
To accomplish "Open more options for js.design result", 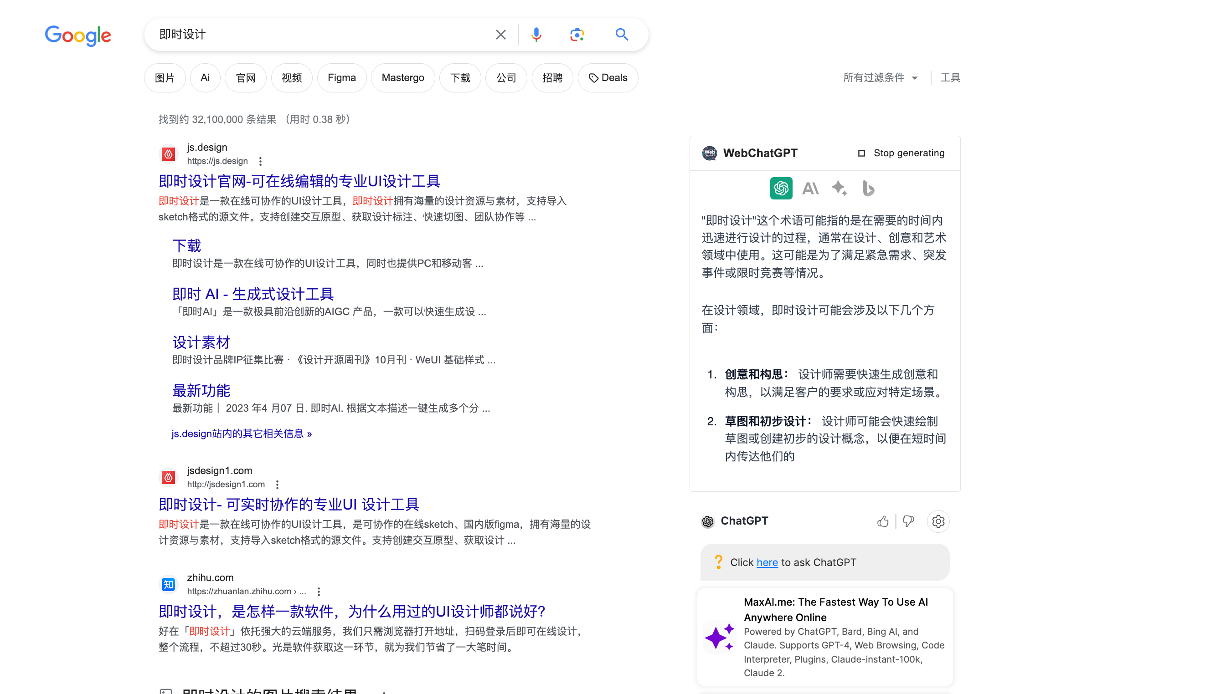I will point(260,161).
